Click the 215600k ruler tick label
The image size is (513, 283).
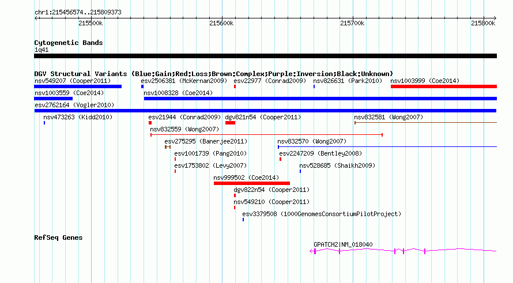(221, 23)
